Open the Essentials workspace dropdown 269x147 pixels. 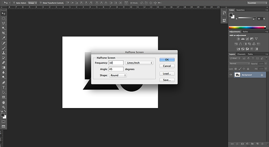pos(257,3)
